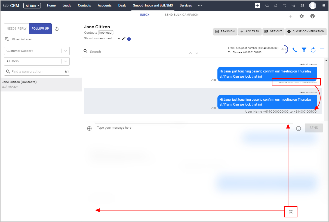Go to the Leads tab
329x222 pixels.
(67, 5)
